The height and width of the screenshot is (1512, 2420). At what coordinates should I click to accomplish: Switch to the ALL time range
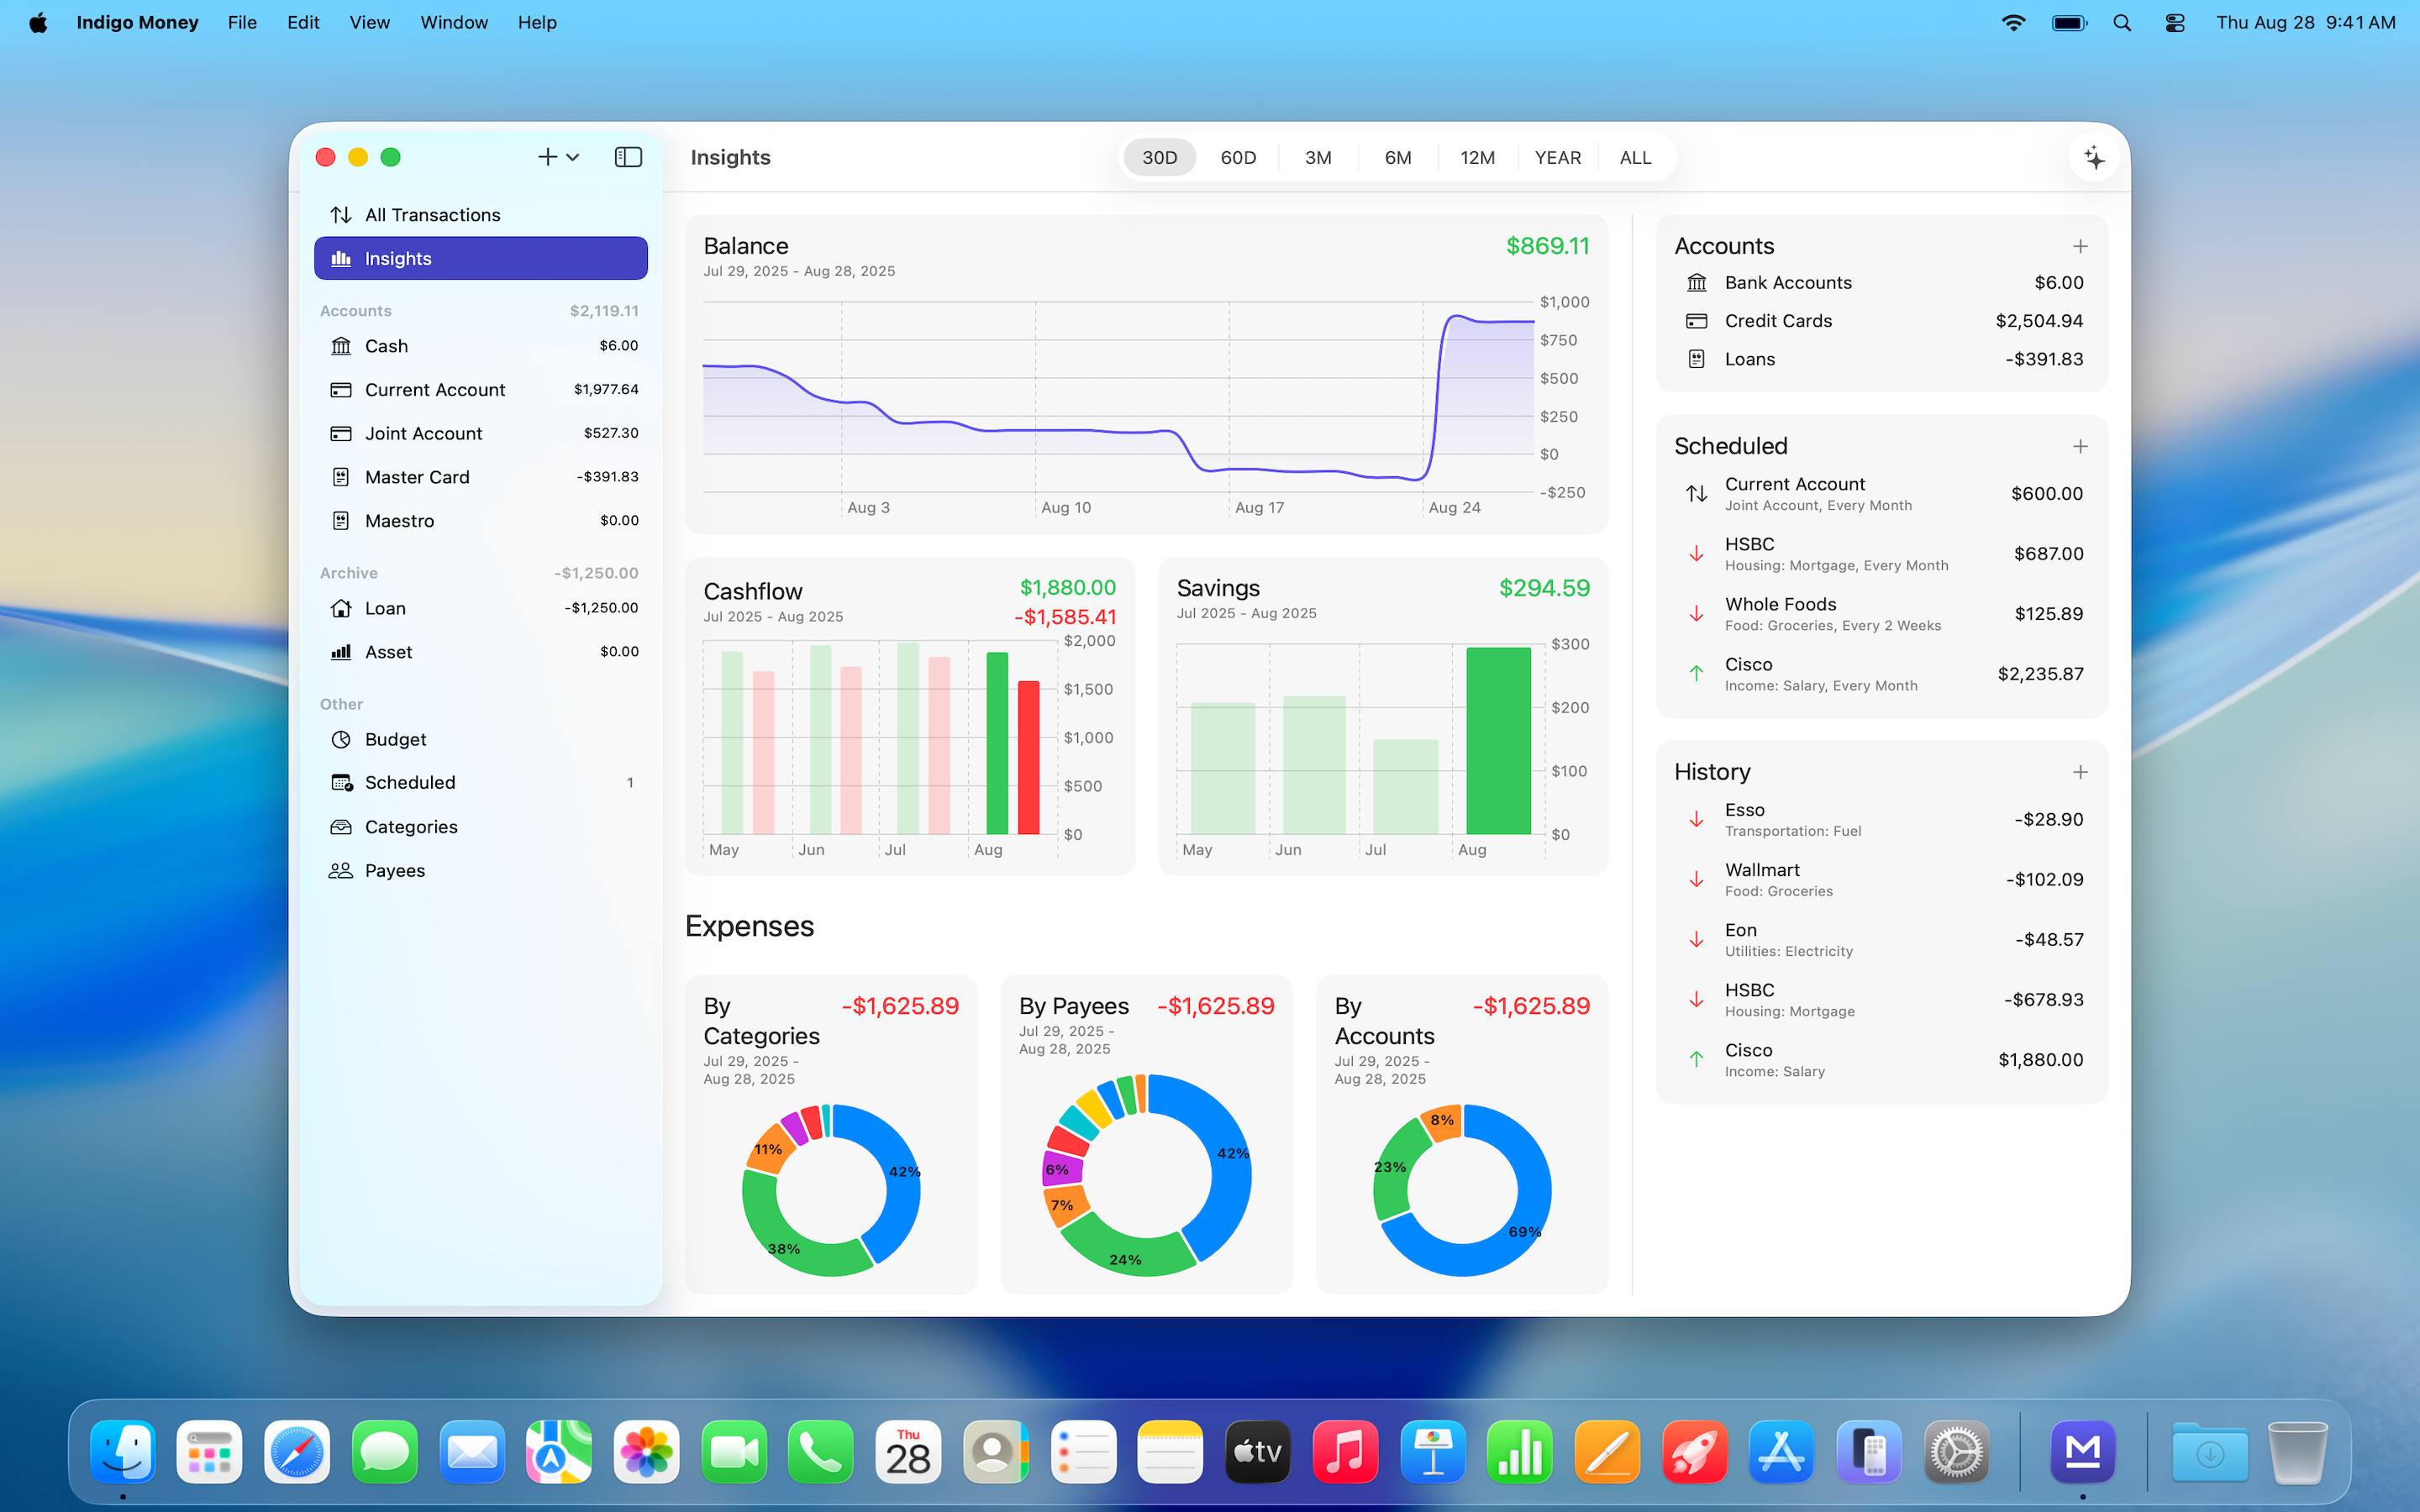(x=1635, y=157)
